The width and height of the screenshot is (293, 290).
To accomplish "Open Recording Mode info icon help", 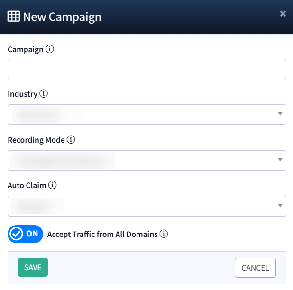I will (x=71, y=140).
